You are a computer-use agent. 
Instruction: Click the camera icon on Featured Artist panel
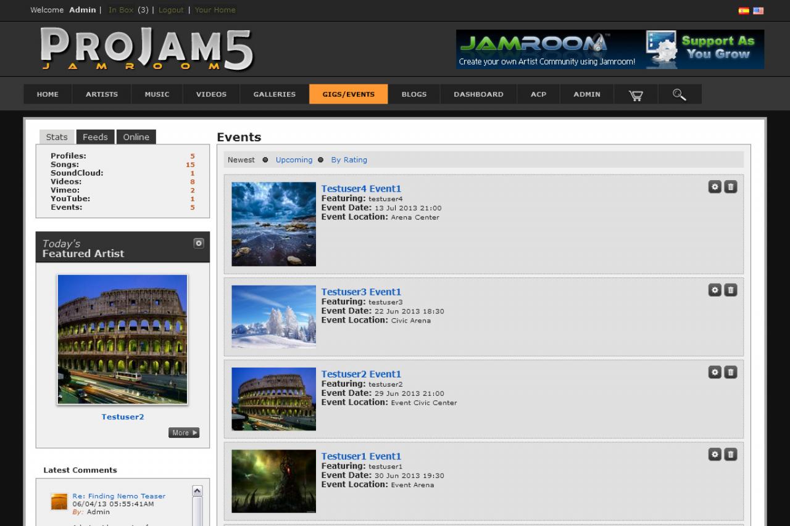click(198, 243)
